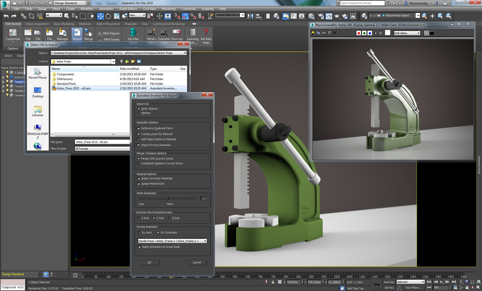The height and width of the screenshot is (291, 482).
Task: Click the Merge ribbon icon
Action: click(88, 34)
